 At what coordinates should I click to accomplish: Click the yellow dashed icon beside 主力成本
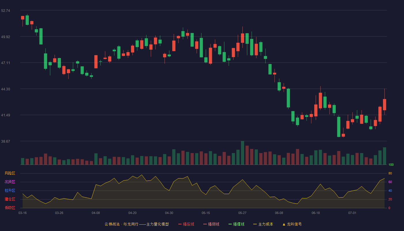(x=255, y=224)
